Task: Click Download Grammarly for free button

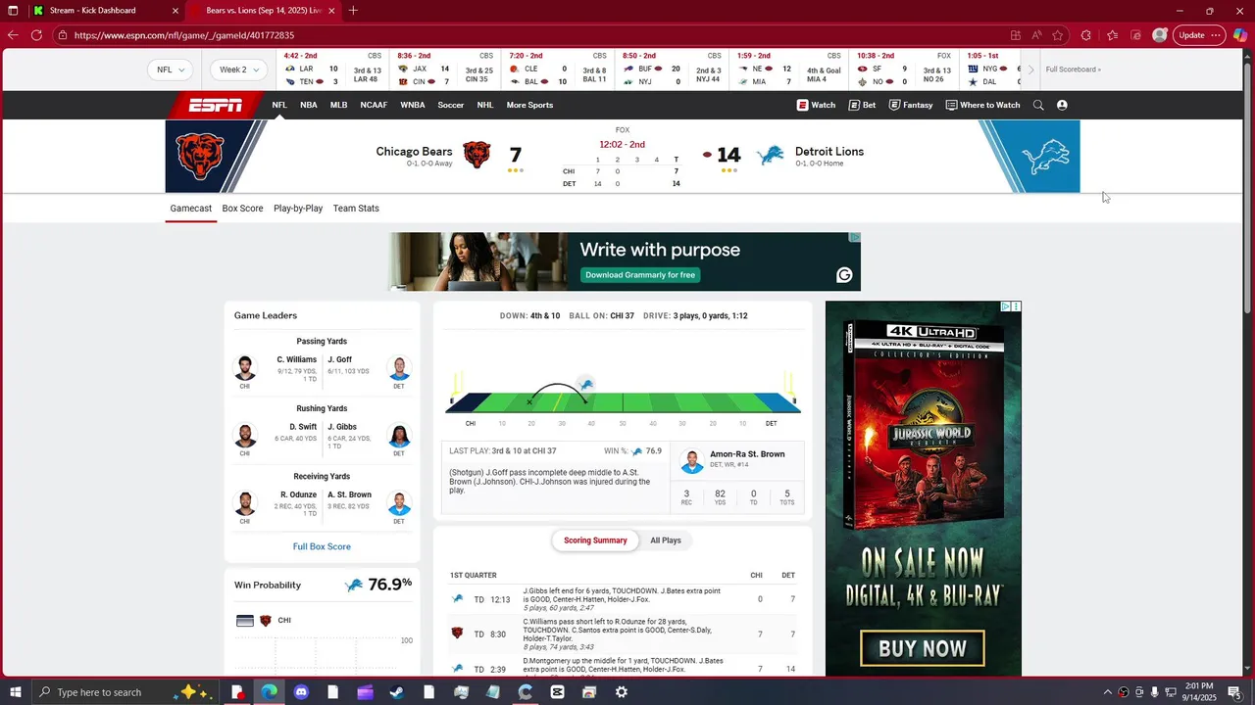Action: 640,275
